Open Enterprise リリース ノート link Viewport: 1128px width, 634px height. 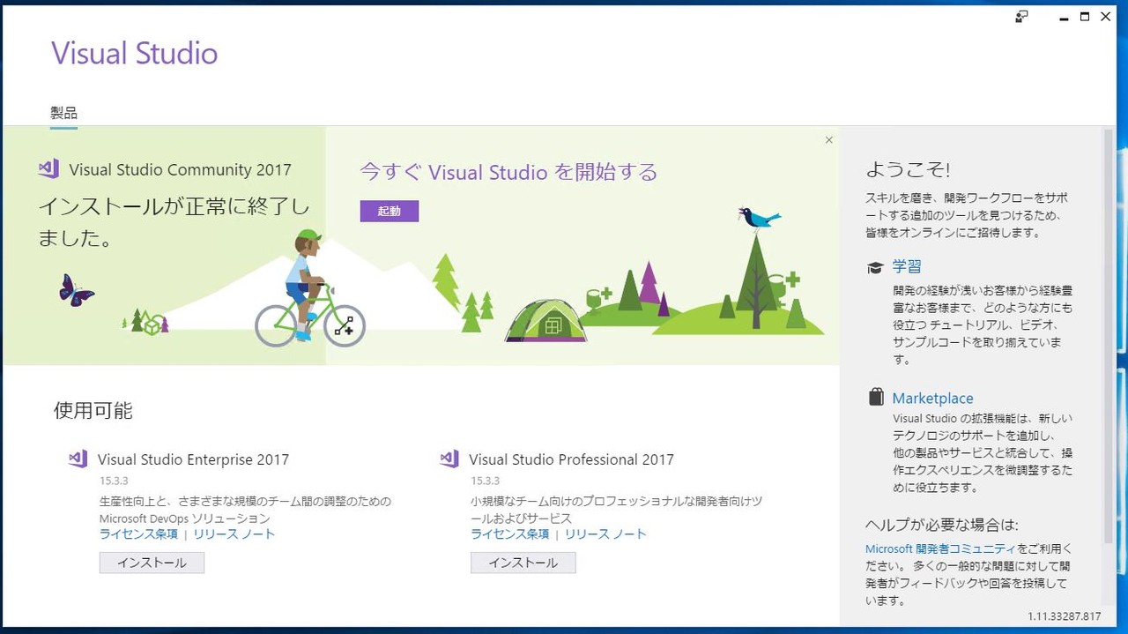(234, 534)
